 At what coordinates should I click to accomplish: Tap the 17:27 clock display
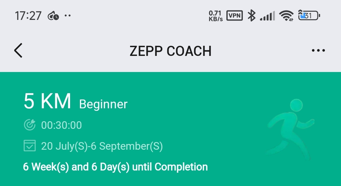(x=28, y=16)
